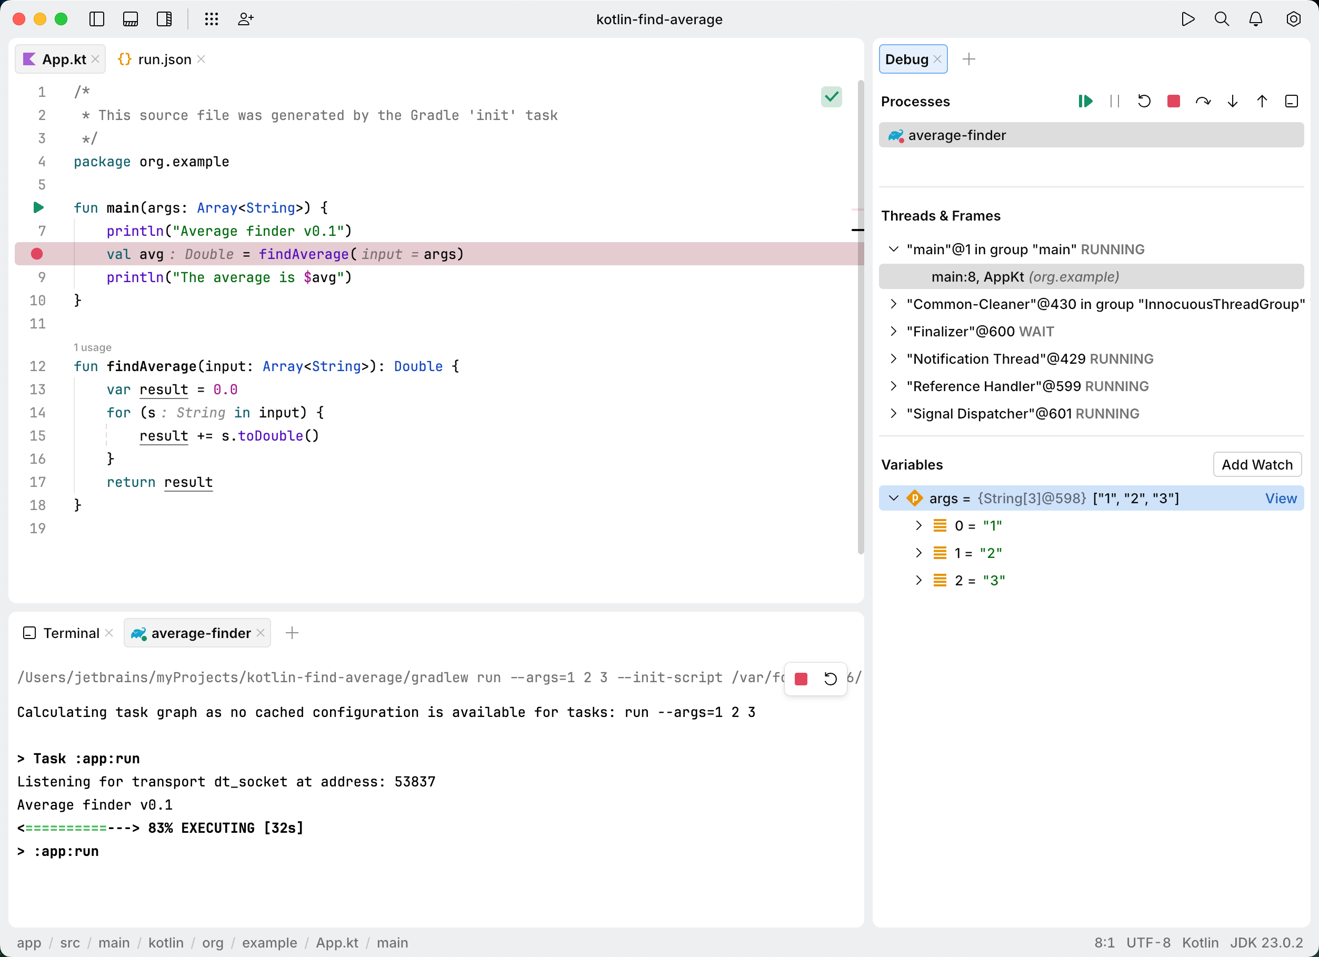
Task: Step into findAverage with the down-arrow icon
Action: [x=1232, y=101]
